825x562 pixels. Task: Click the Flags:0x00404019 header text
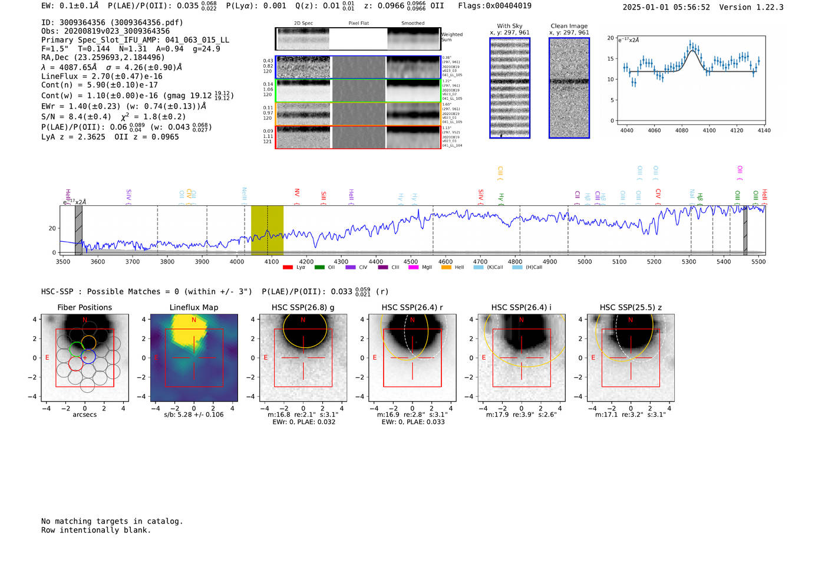click(494, 6)
